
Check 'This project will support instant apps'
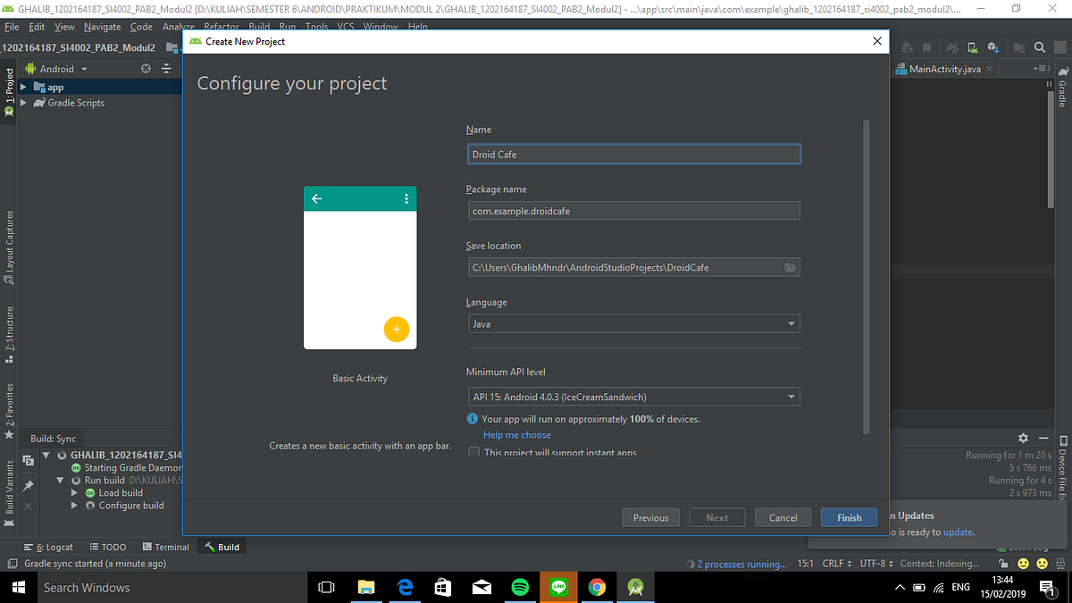473,451
